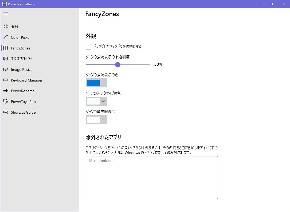Click the FancyZones layout icon
290x212 pixels.
[6, 48]
